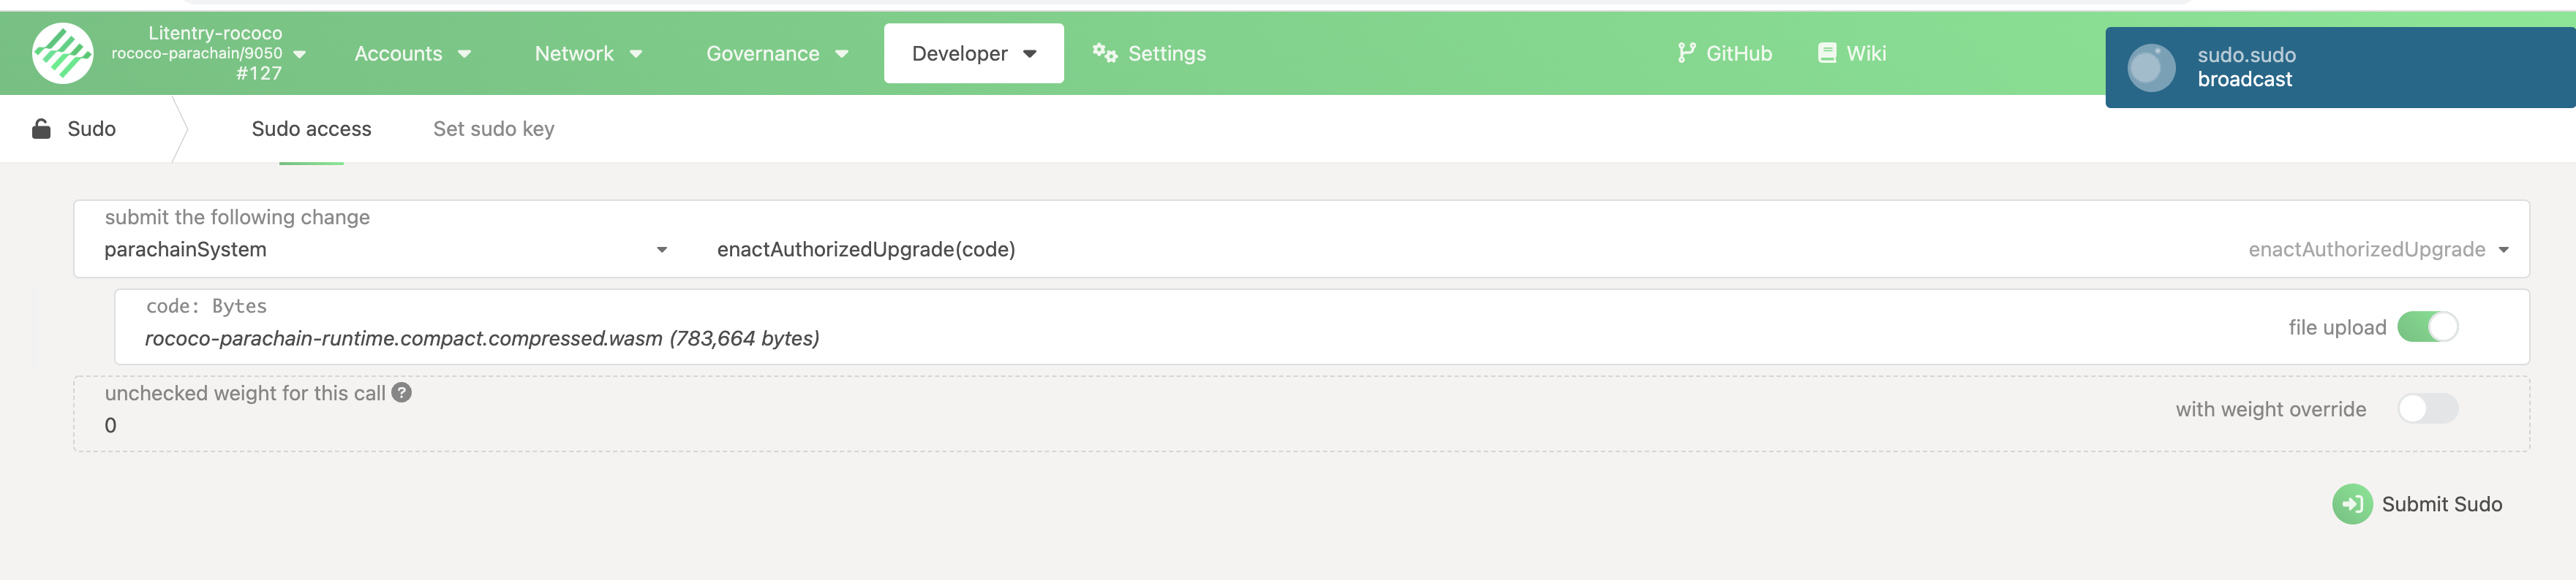Image resolution: width=2576 pixels, height=580 pixels.
Task: Open the Developer menu
Action: tap(972, 53)
